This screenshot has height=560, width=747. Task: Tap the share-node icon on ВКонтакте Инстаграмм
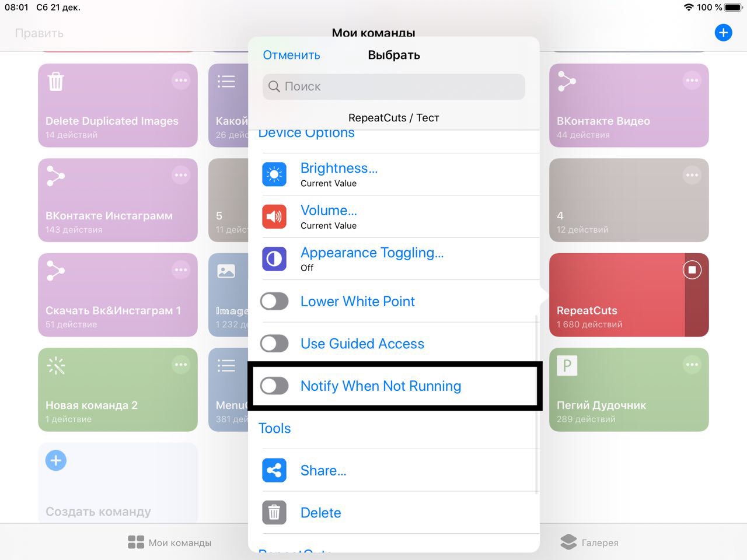[55, 176]
